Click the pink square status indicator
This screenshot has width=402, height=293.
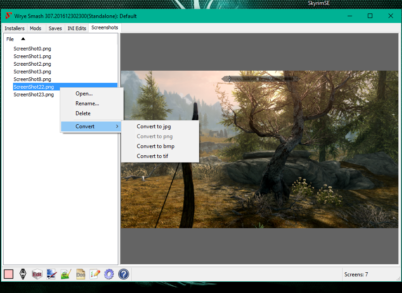tap(9, 274)
